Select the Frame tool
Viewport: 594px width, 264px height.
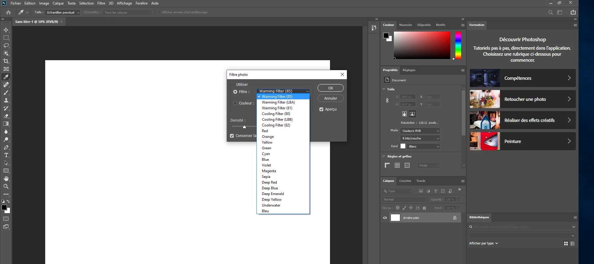pos(6,69)
